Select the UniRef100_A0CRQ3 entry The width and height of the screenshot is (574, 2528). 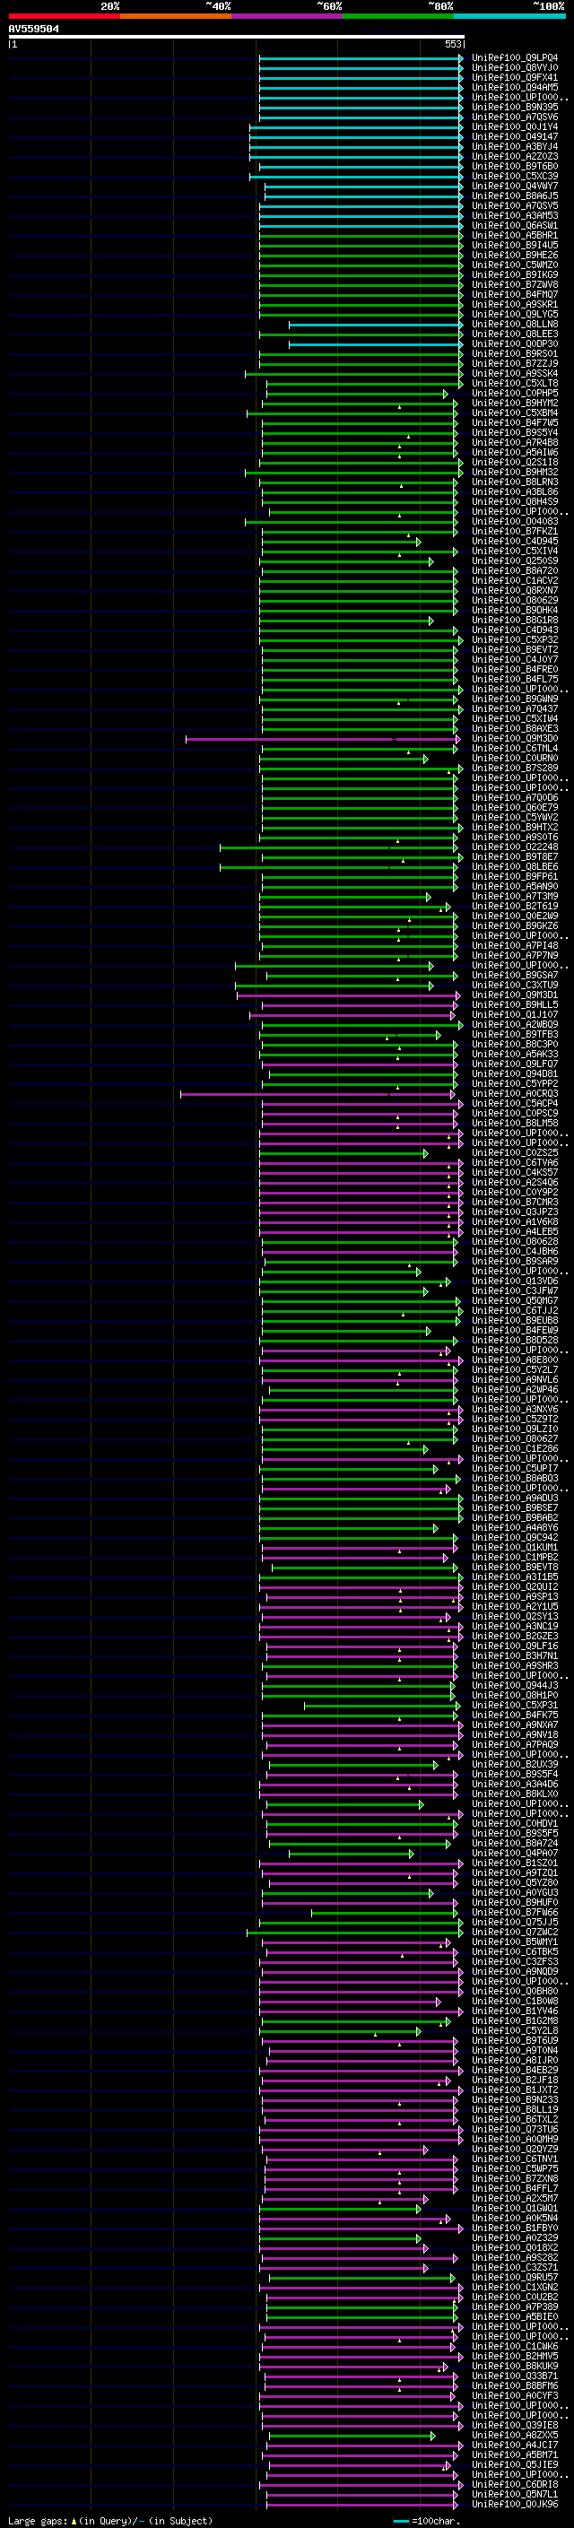pyautogui.click(x=515, y=1093)
